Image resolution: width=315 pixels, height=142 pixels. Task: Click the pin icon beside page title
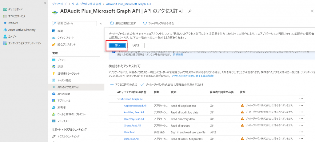[190, 11]
